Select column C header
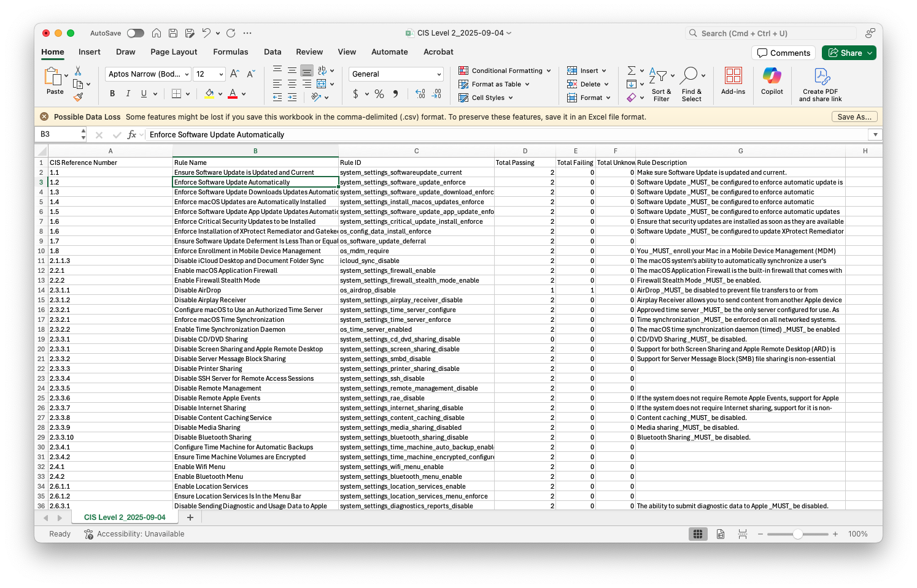Viewport: 917px width, 588px height. pyautogui.click(x=416, y=151)
